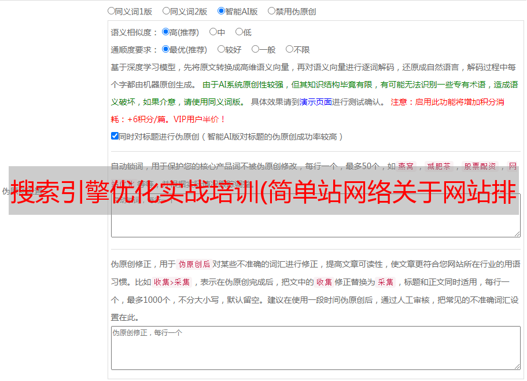Select the 同义词1版 radio option

click(x=111, y=11)
